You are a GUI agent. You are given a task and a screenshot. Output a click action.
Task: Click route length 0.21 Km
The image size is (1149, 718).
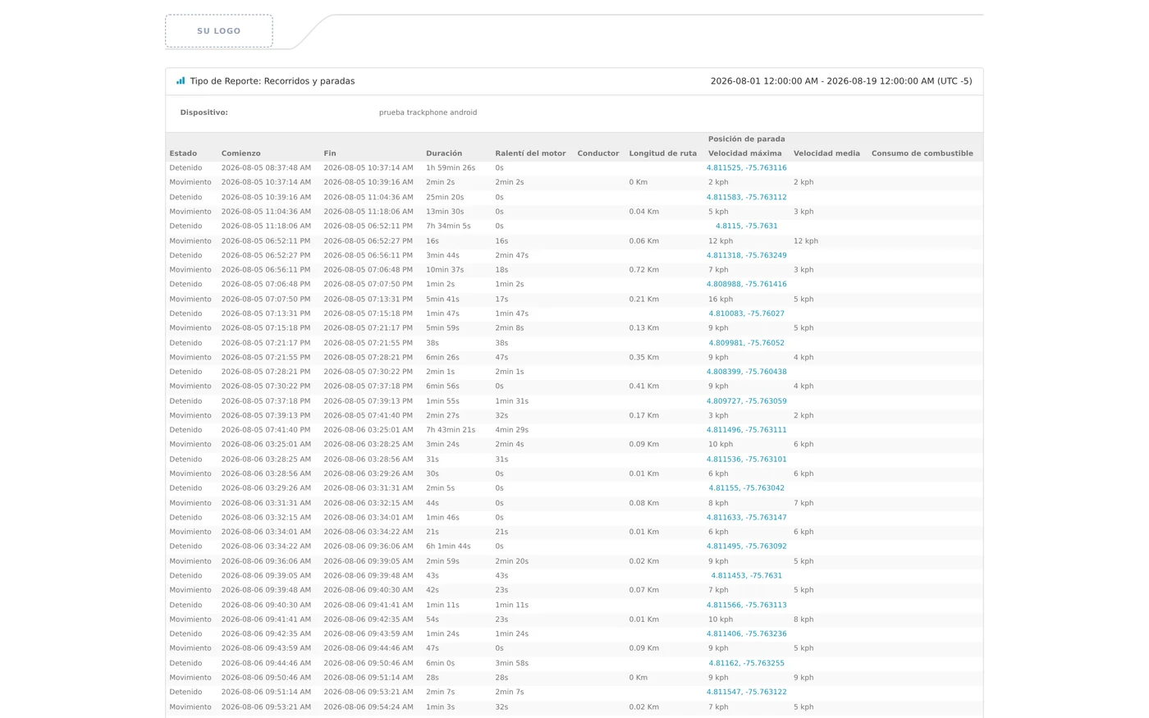pyautogui.click(x=644, y=300)
